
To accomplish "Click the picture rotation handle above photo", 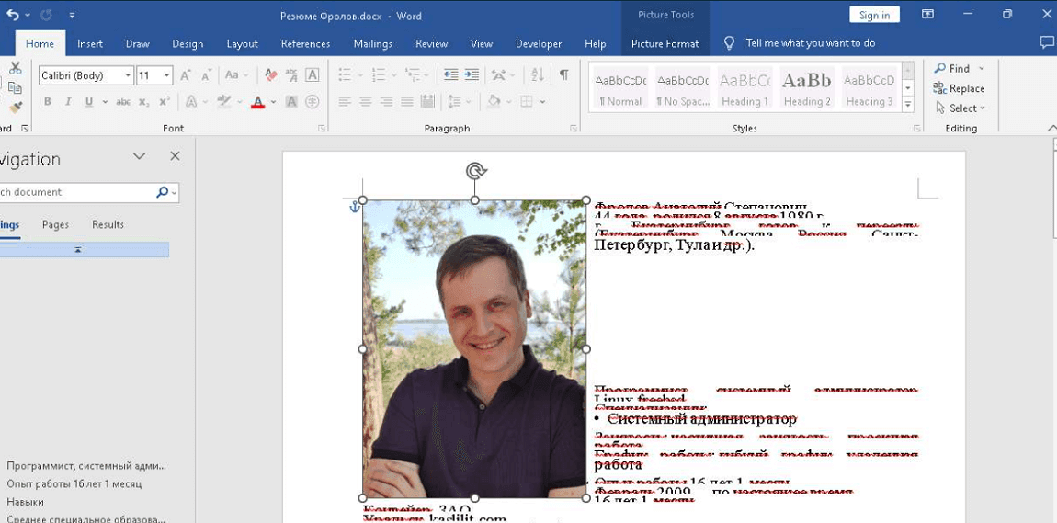I will (x=475, y=170).
